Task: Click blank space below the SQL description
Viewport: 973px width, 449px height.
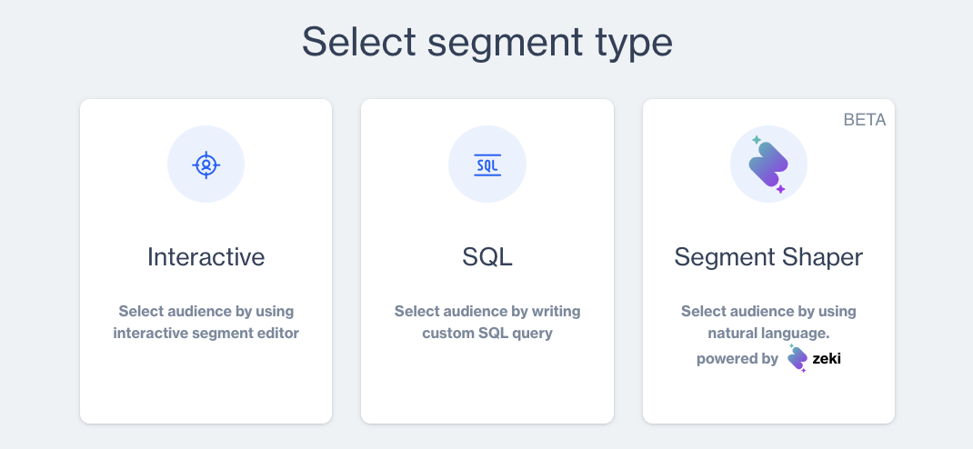Action: [x=487, y=386]
